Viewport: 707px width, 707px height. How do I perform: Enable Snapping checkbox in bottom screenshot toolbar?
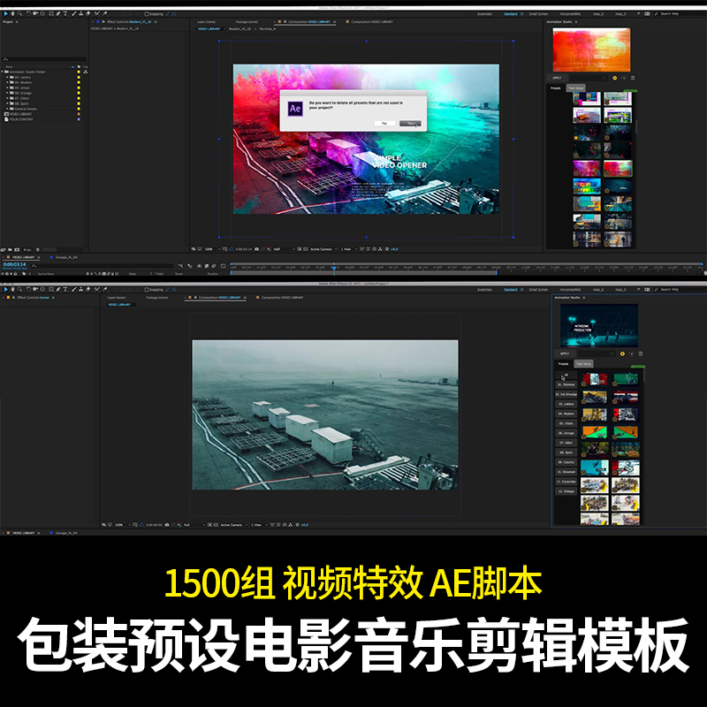[x=147, y=290]
